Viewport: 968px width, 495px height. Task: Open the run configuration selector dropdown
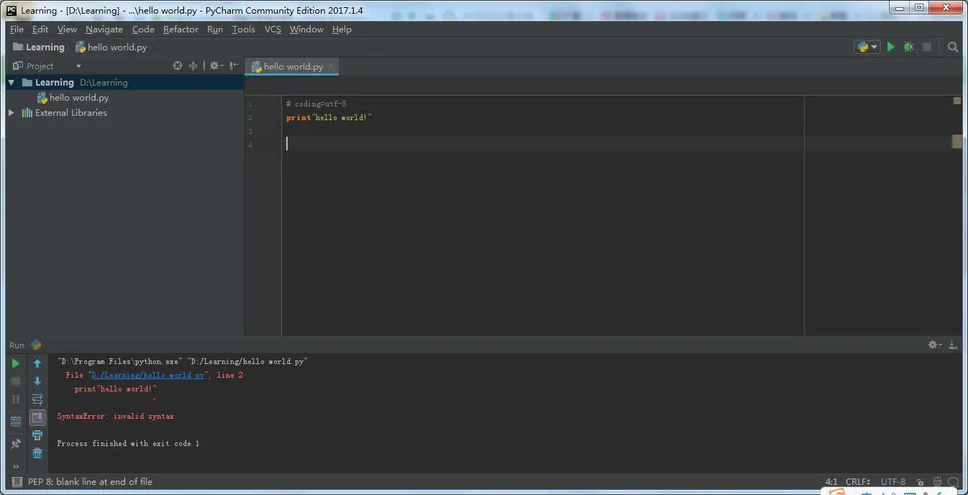click(867, 47)
